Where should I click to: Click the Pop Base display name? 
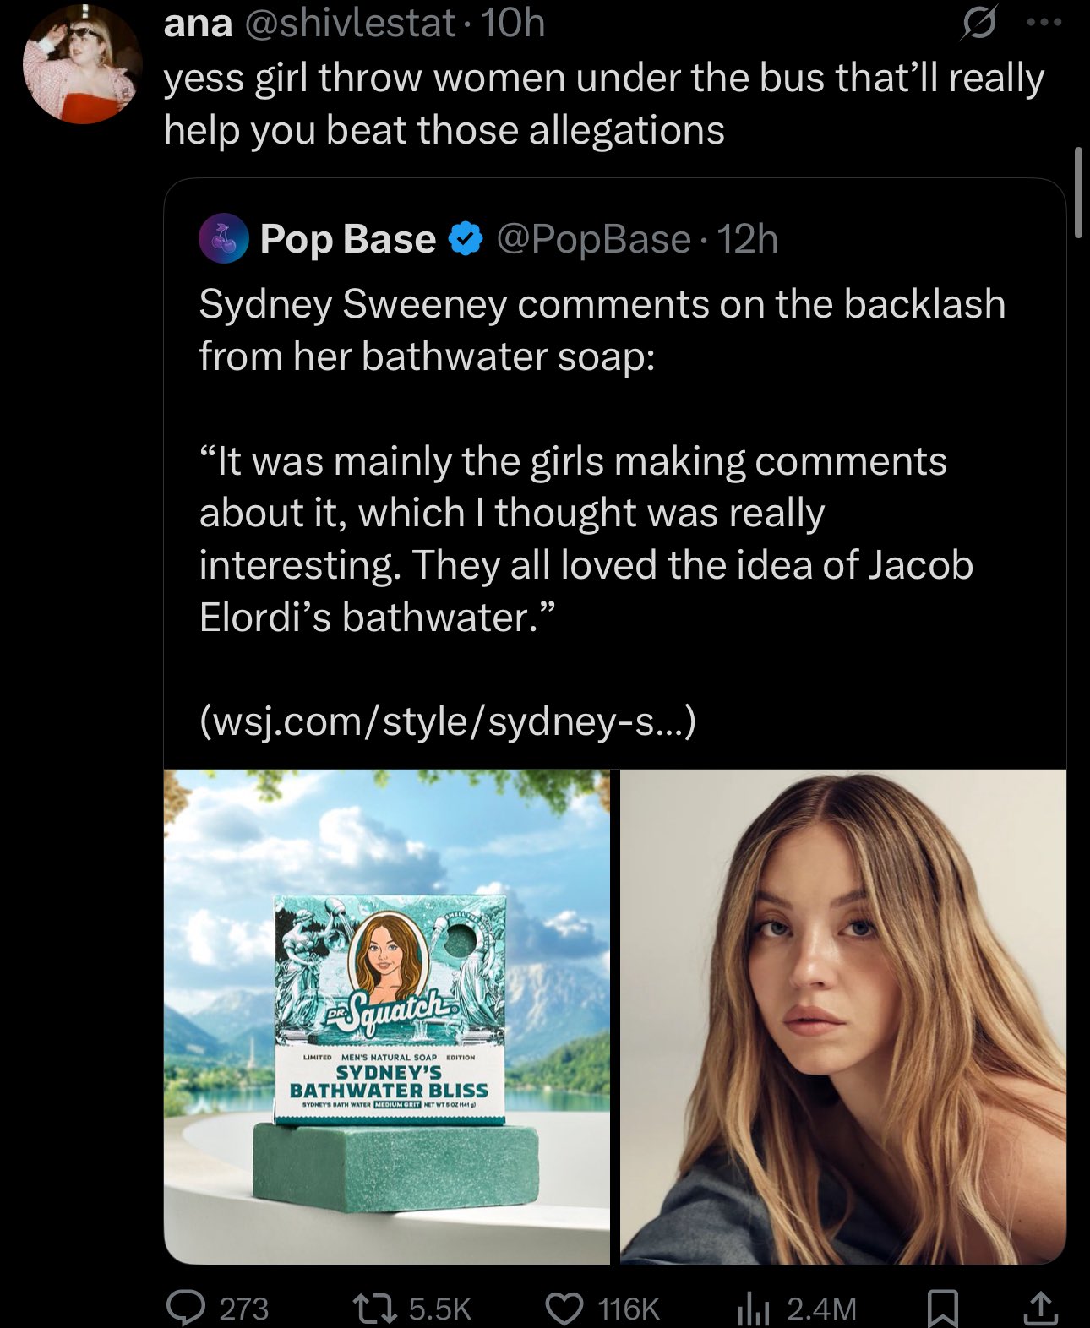[348, 239]
